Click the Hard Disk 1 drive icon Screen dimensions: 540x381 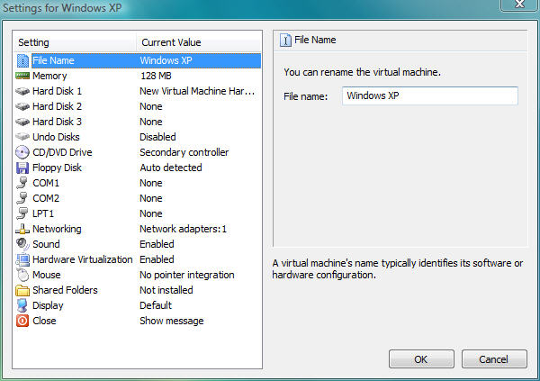pyautogui.click(x=22, y=91)
